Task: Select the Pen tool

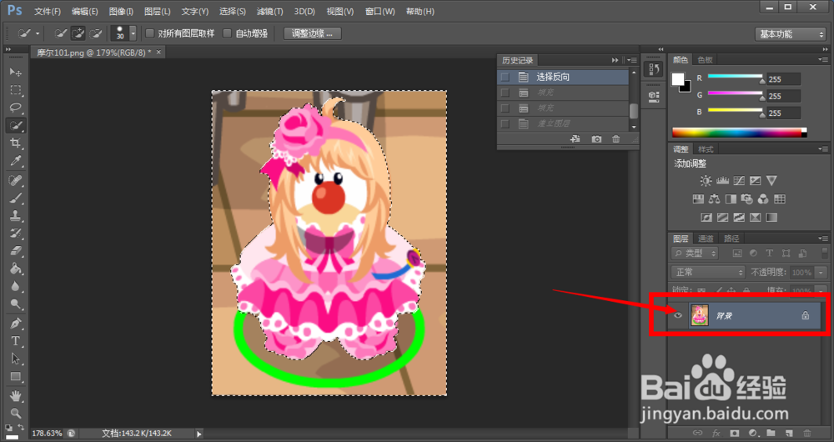Action: click(15, 324)
